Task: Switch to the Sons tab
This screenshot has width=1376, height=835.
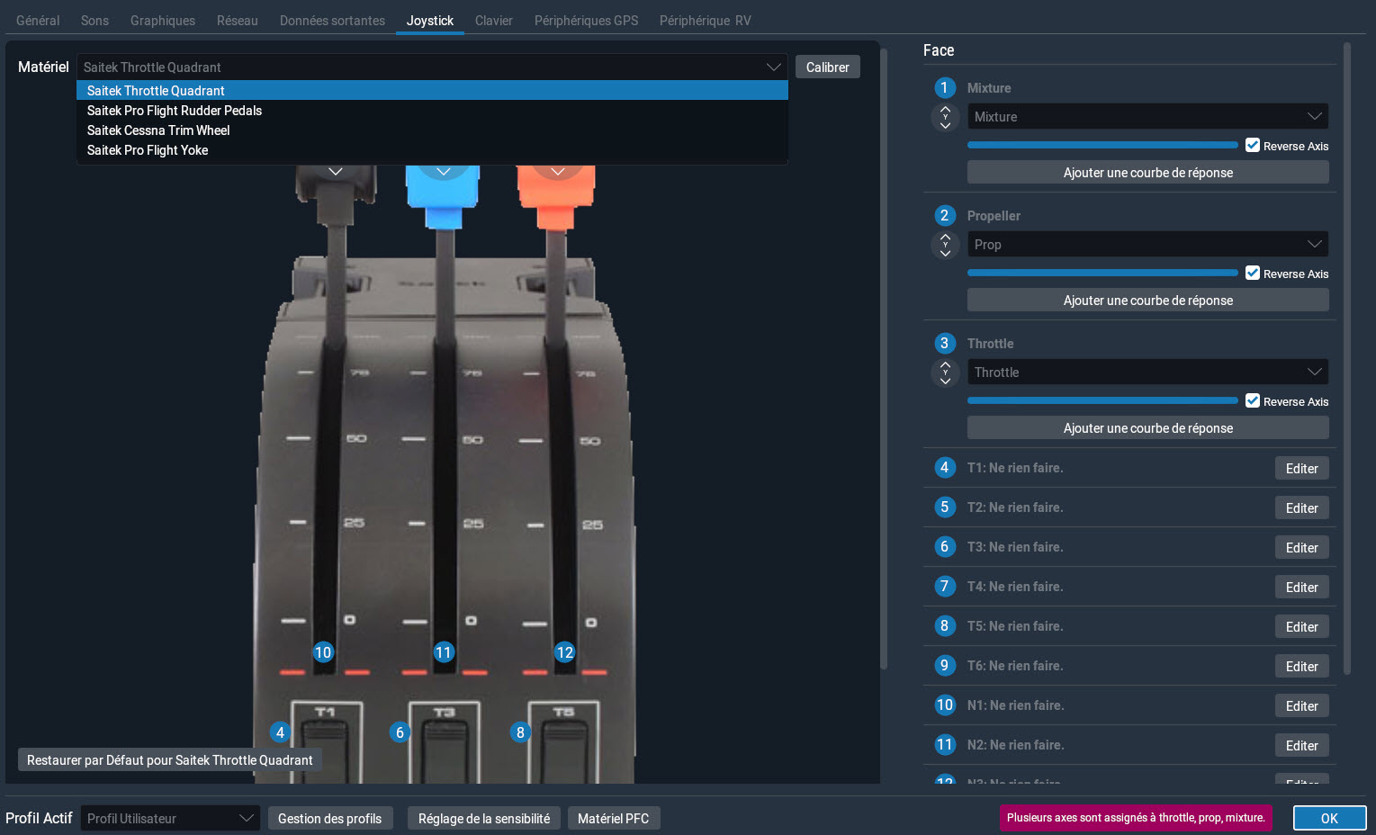Action: pos(94,21)
